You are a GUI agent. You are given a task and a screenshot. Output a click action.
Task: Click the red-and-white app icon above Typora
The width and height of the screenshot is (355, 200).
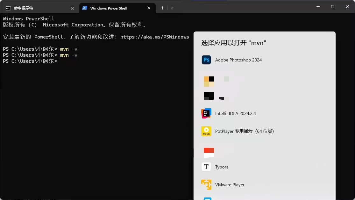[209, 153]
